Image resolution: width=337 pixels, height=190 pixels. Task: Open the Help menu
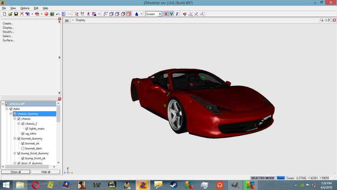45,8
